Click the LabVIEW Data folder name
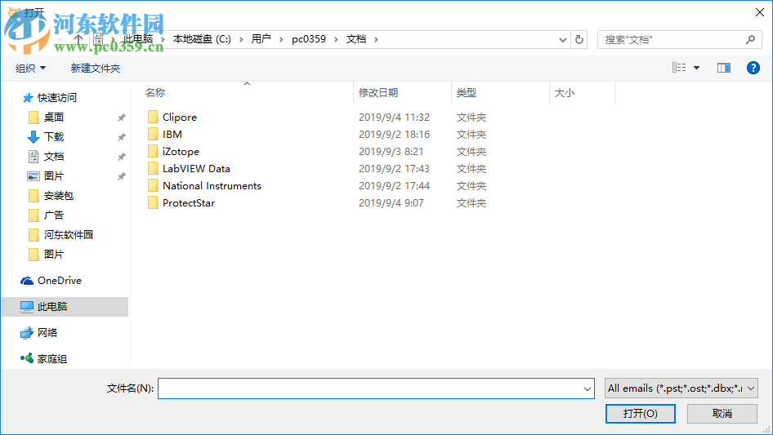The image size is (773, 435). 196,168
